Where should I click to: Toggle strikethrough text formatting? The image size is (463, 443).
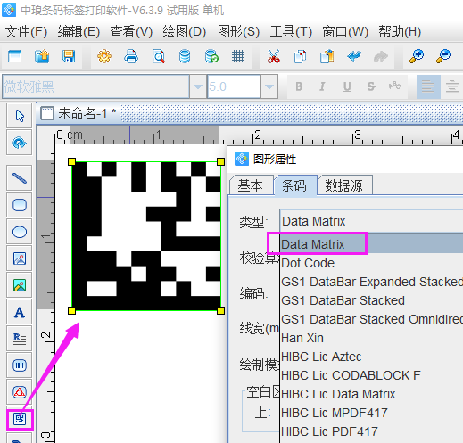pos(371,86)
